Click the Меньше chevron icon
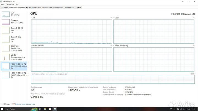 pos(2,104)
